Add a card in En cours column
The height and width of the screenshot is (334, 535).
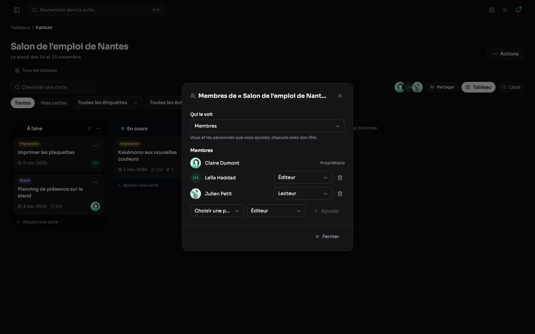(x=138, y=185)
